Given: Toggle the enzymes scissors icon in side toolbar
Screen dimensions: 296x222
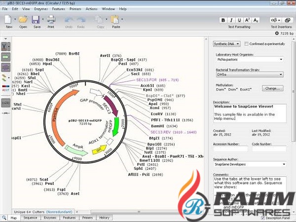Looking at the screenshot, I should point(6,46).
